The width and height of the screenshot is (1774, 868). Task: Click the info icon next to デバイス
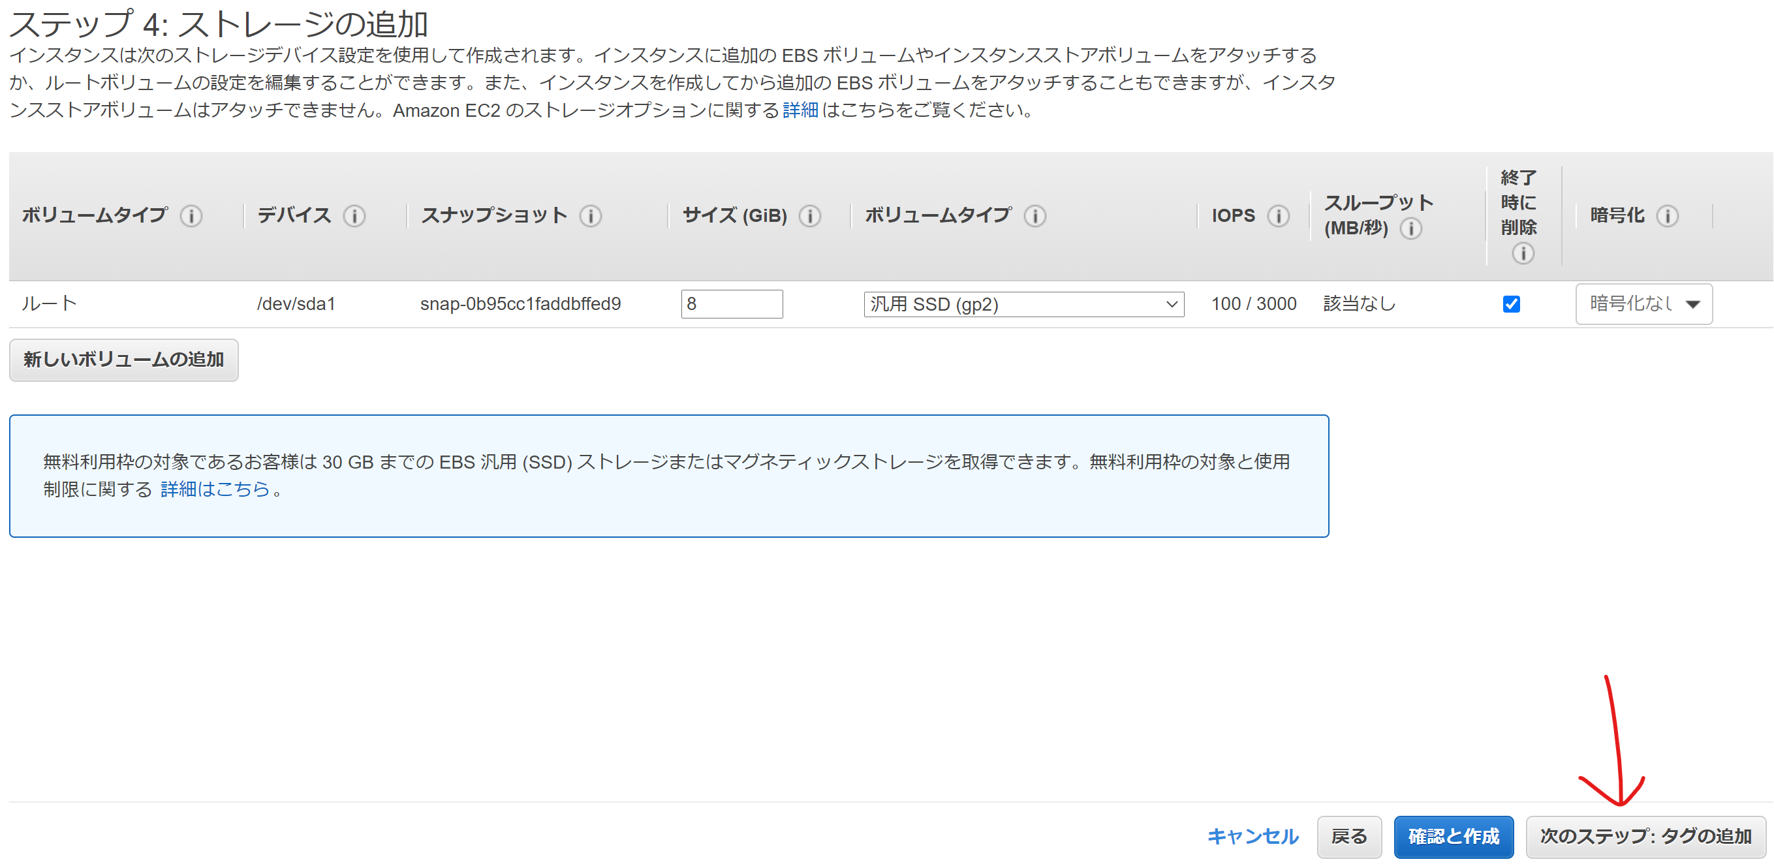355,215
